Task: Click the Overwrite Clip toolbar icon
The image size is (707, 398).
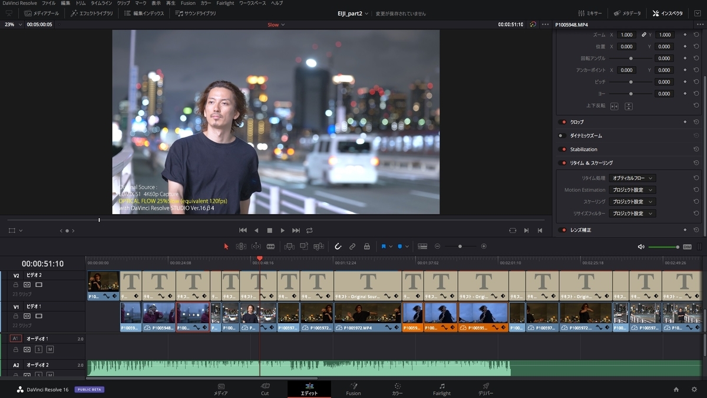Action: (x=304, y=246)
